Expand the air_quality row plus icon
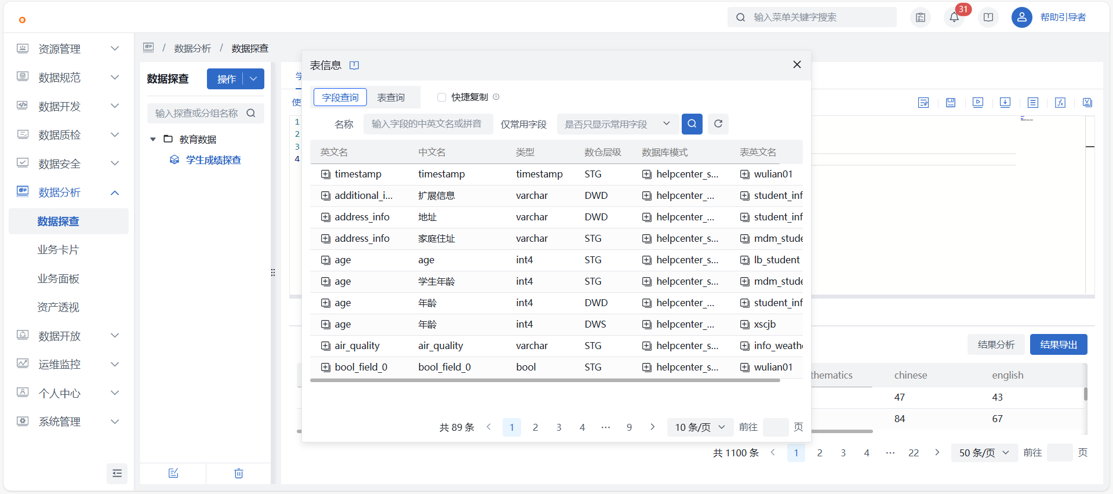Viewport: 1113px width, 494px height. (x=326, y=346)
